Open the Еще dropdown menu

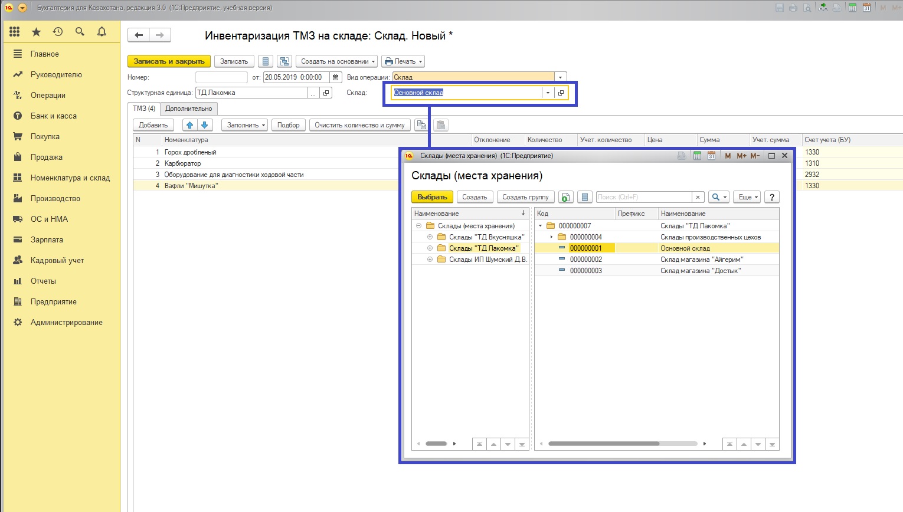(x=748, y=197)
